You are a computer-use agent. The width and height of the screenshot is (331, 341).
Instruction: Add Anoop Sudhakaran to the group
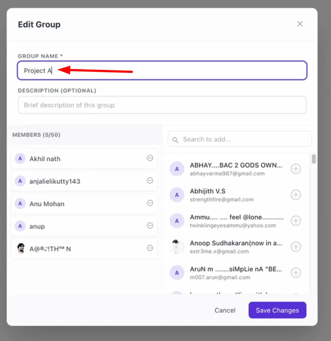296,247
